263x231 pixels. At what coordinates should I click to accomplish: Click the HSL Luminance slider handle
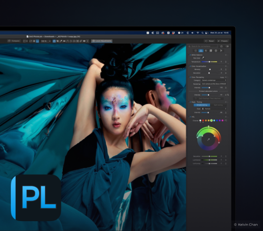coord(209,160)
